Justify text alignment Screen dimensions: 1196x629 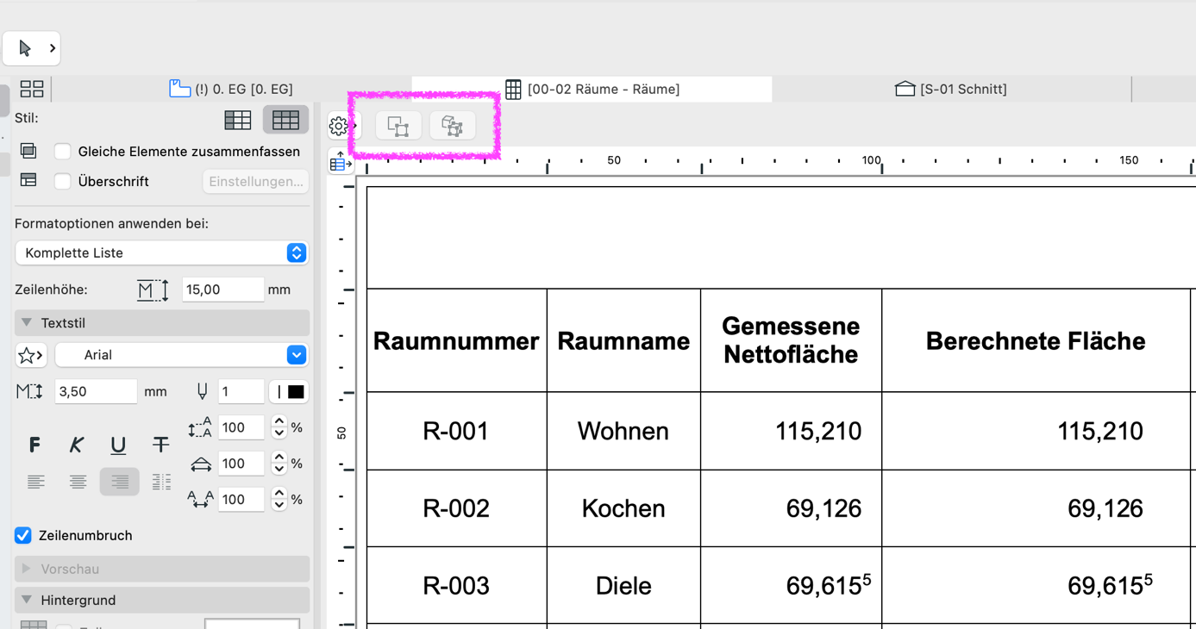coord(161,482)
